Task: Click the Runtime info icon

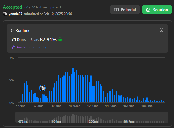Action: tap(161, 30)
